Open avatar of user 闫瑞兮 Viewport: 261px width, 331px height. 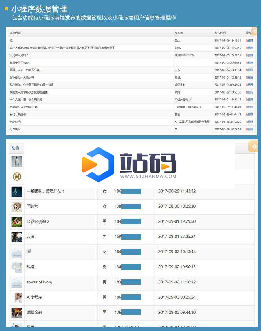tap(17, 207)
